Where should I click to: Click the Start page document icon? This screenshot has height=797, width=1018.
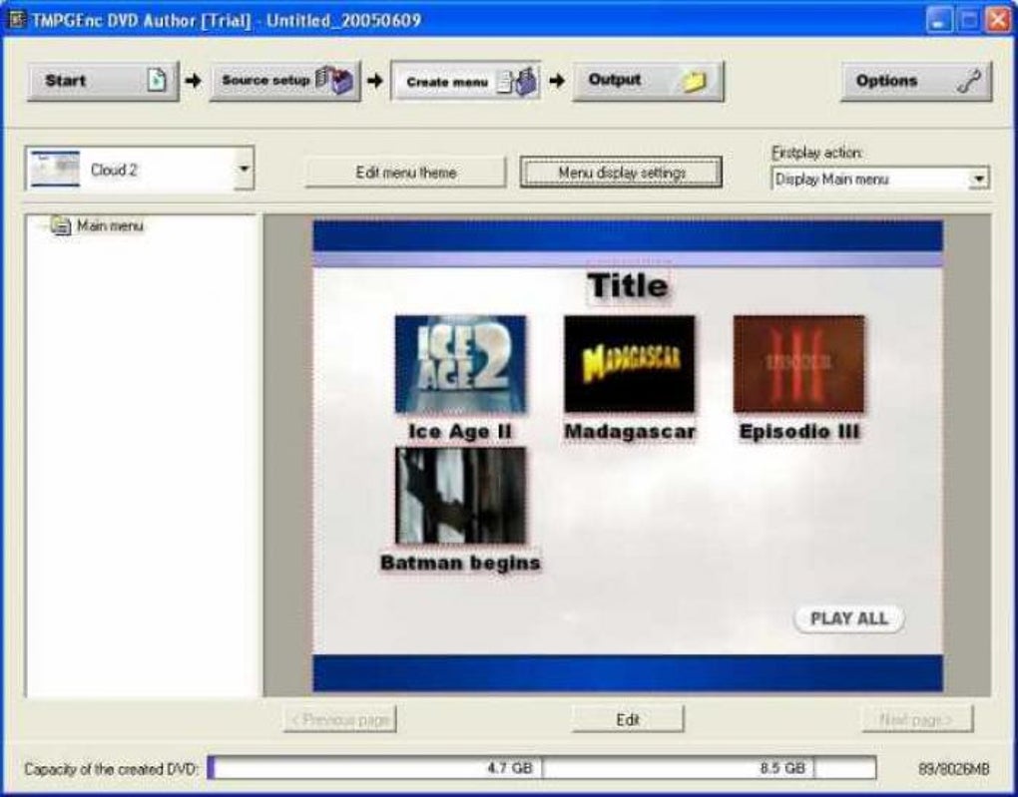[157, 81]
